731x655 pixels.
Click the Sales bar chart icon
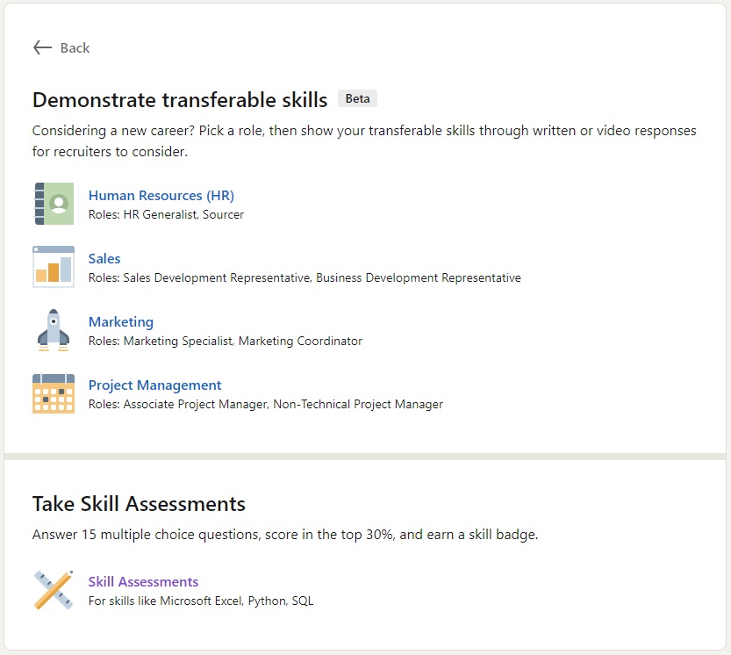tap(54, 267)
